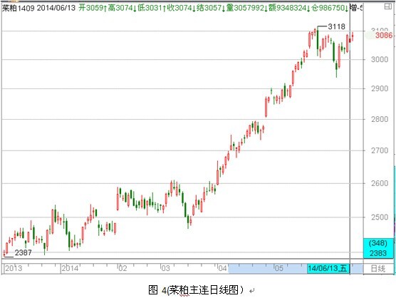Screen dimensions: 396x298
Task: Click the 3000 price axis label
Action: coord(380,59)
